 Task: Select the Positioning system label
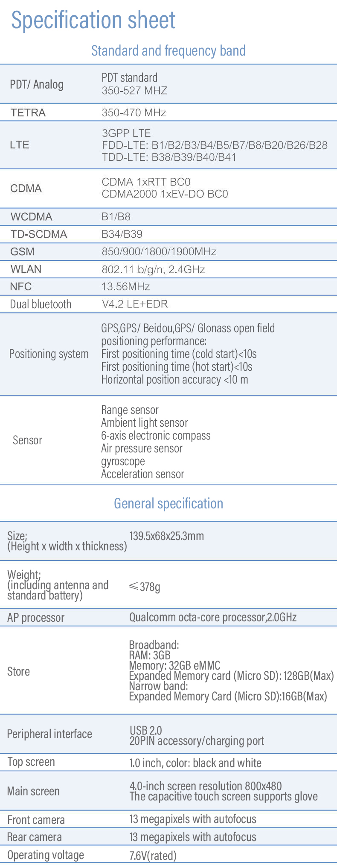click(49, 354)
